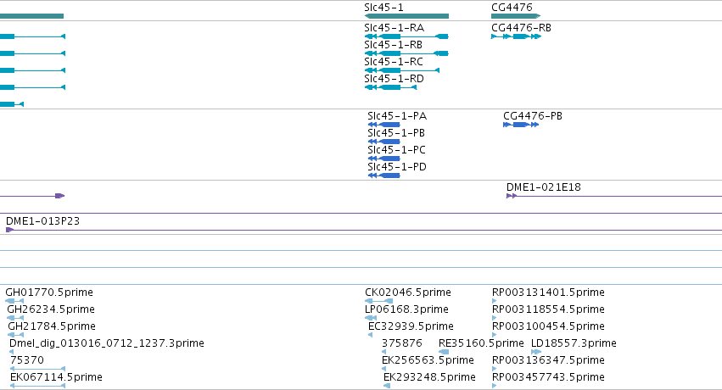
Task: Click the CG4476-RB label
Action: (521, 28)
